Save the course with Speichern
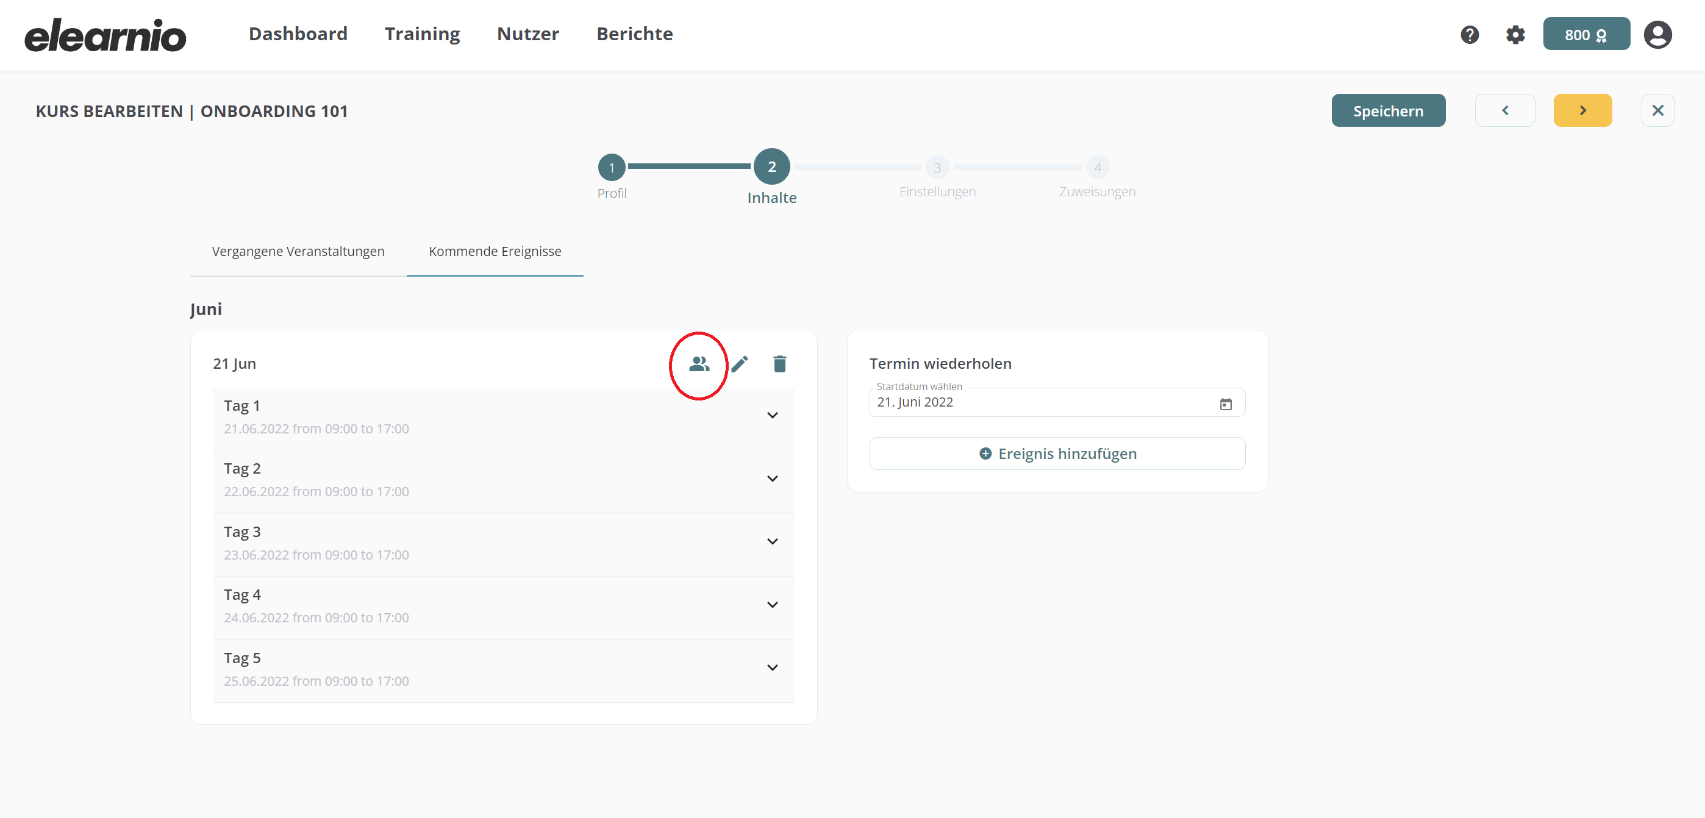Image resolution: width=1705 pixels, height=818 pixels. pos(1388,110)
